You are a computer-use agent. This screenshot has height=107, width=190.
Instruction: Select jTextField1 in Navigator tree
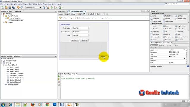17,74
